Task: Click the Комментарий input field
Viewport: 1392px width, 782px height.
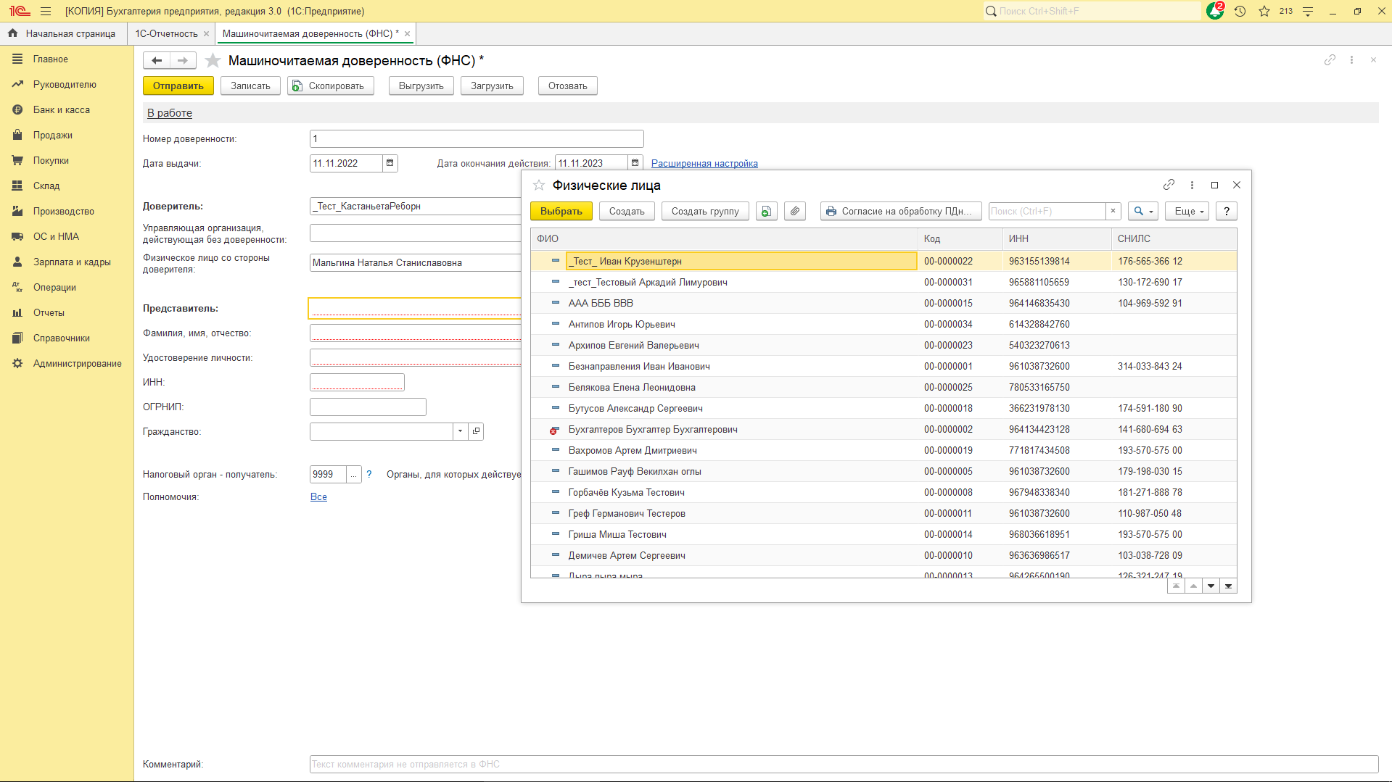Action: (x=844, y=764)
